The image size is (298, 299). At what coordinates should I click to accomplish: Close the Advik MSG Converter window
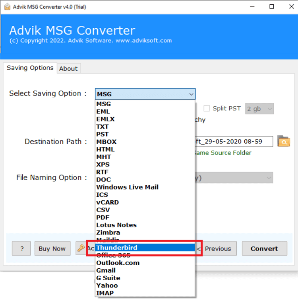[x=291, y=7]
